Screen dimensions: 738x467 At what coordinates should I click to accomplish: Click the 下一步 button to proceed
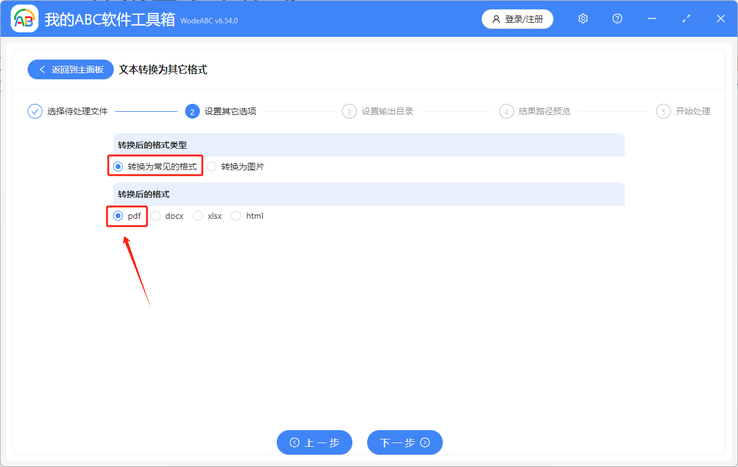pyautogui.click(x=405, y=442)
